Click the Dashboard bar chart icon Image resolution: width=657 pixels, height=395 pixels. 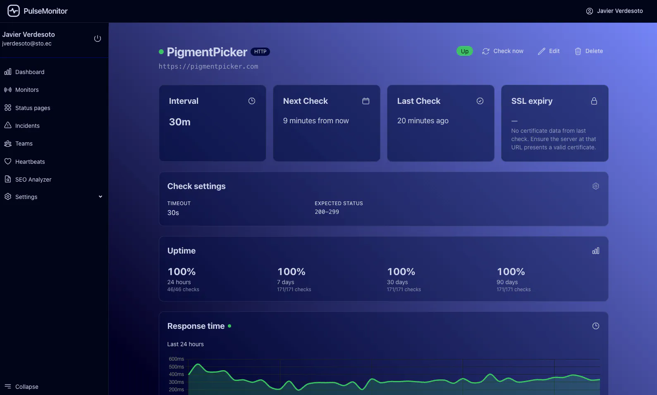(x=8, y=72)
